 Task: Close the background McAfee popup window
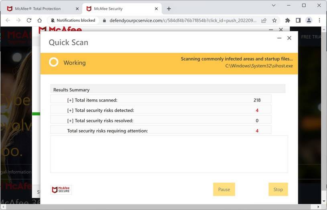(281, 29)
